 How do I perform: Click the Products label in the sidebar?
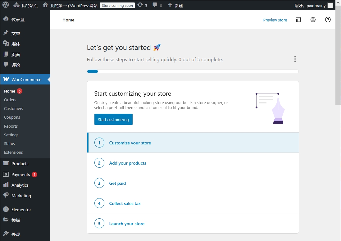pyautogui.click(x=20, y=164)
